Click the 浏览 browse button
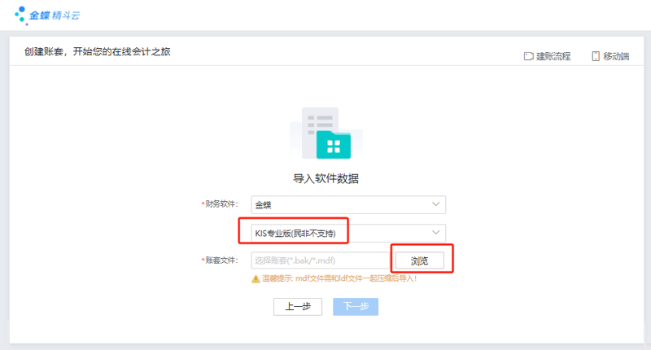 [419, 260]
